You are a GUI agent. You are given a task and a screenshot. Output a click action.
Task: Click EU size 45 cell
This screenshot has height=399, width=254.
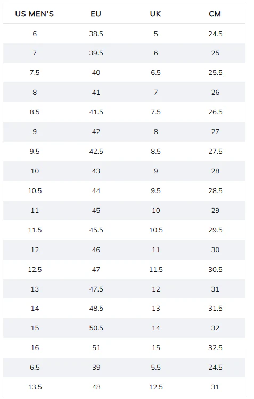pos(96,211)
